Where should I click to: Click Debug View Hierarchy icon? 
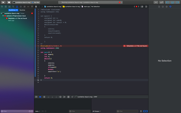pos(60,97)
